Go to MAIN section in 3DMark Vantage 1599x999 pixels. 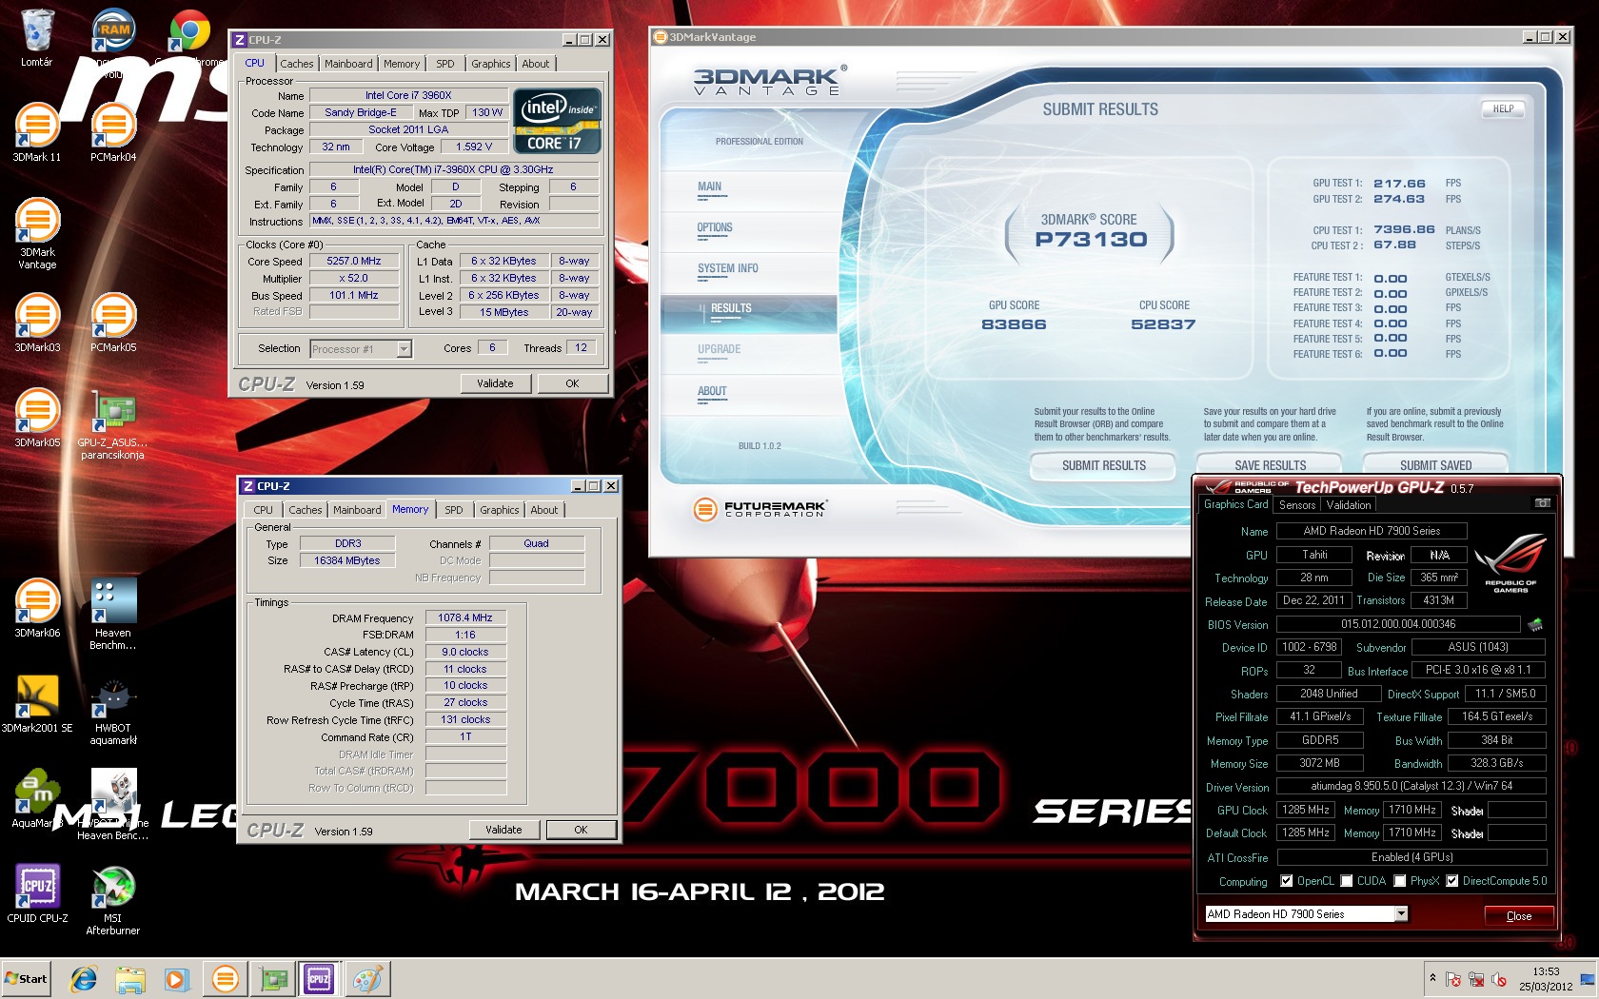coord(709,186)
